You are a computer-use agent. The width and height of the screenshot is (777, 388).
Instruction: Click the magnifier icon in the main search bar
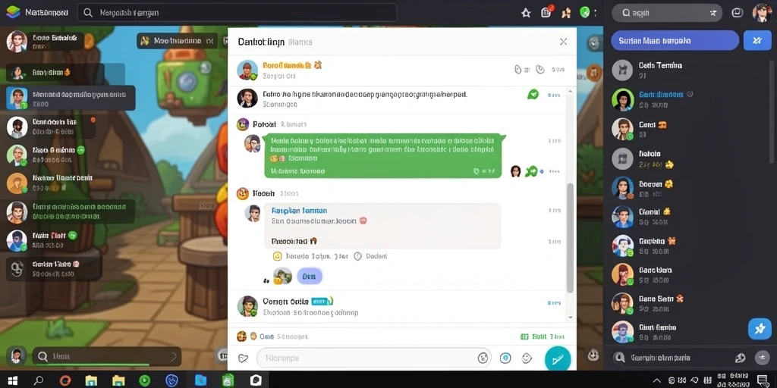pos(88,13)
